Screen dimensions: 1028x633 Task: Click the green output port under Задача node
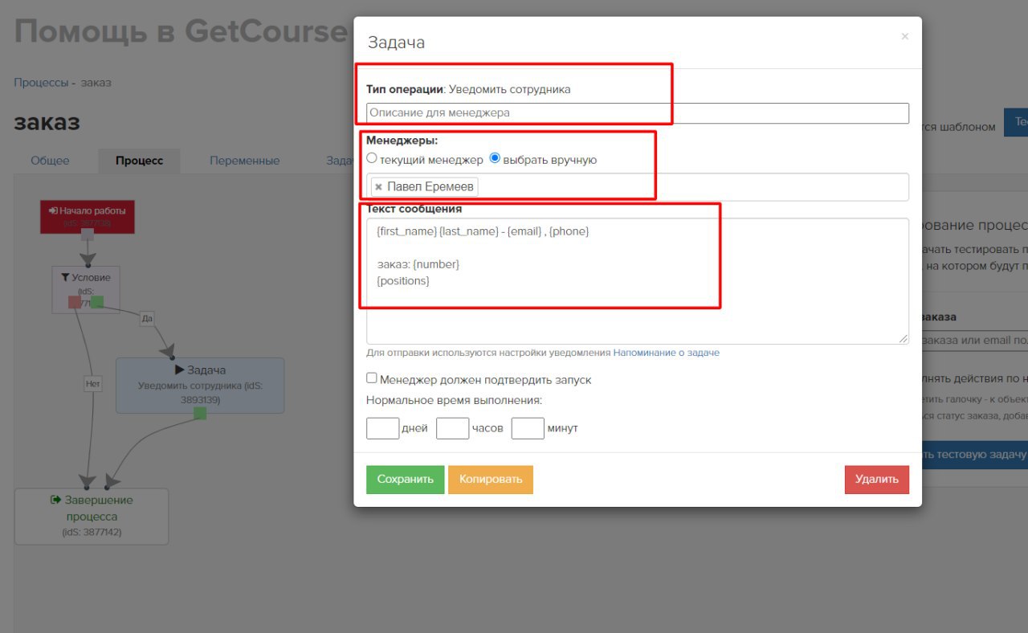[x=200, y=413]
